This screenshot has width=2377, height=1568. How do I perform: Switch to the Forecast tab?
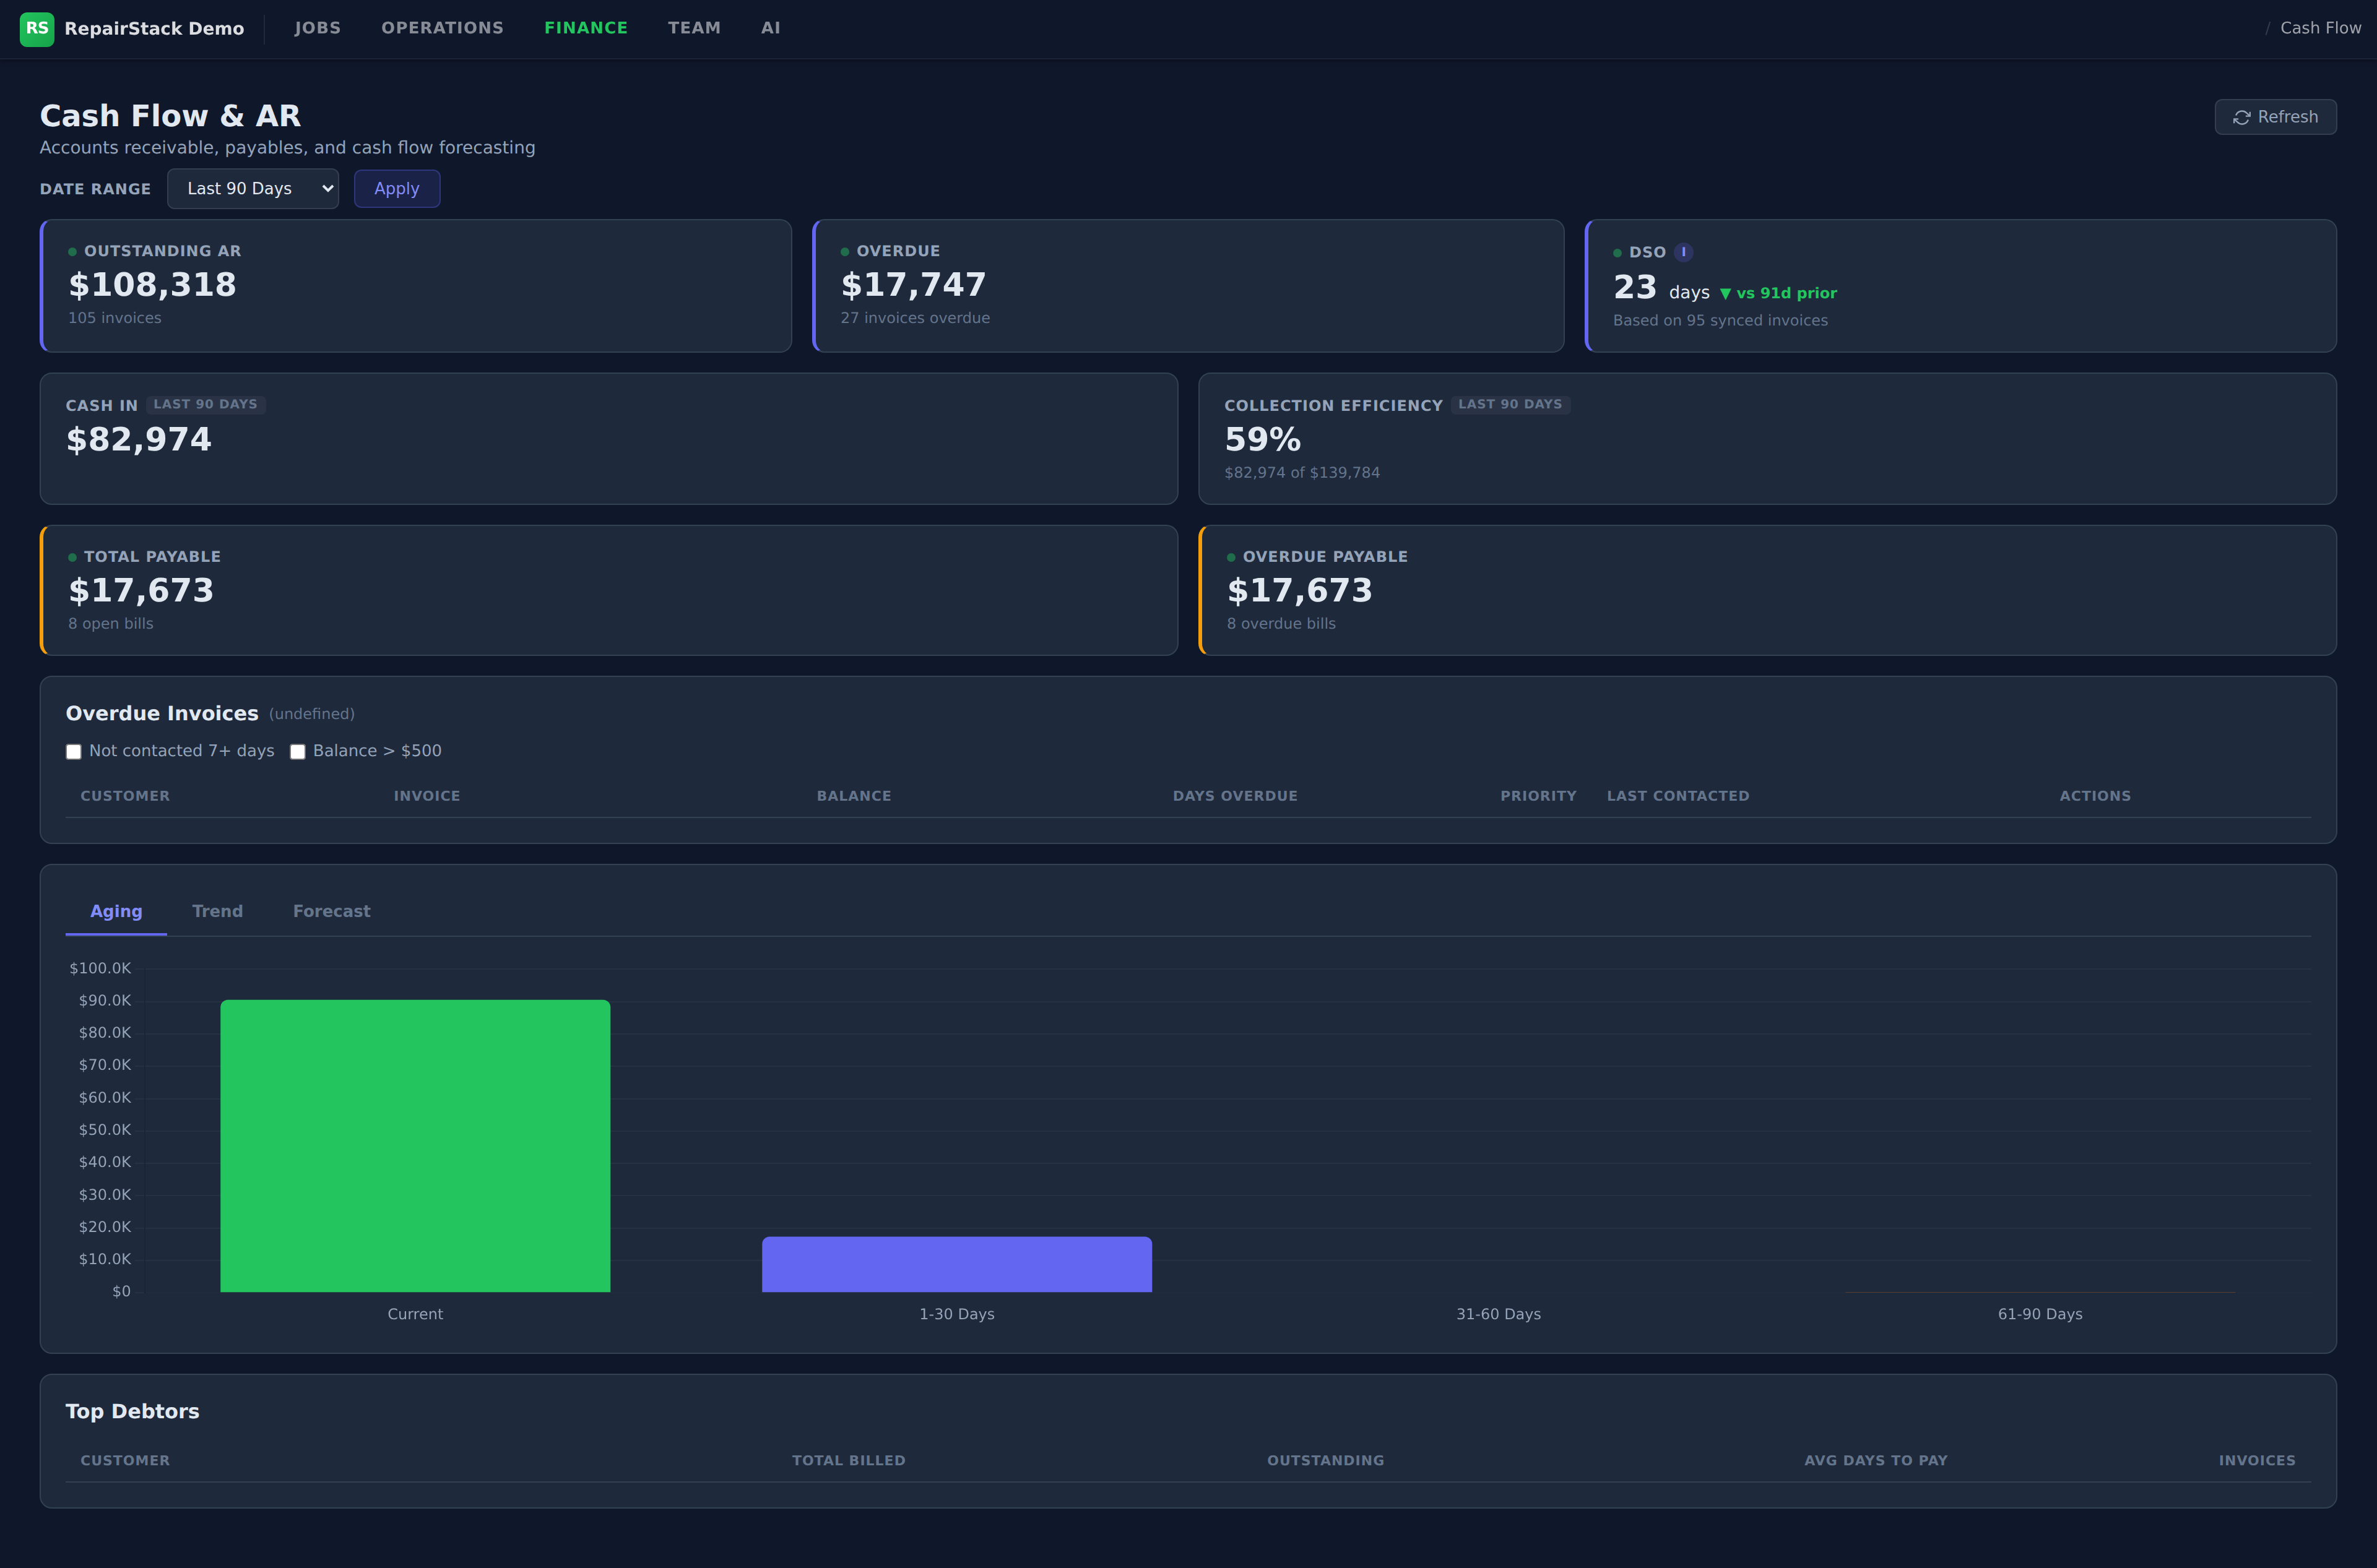(331, 911)
